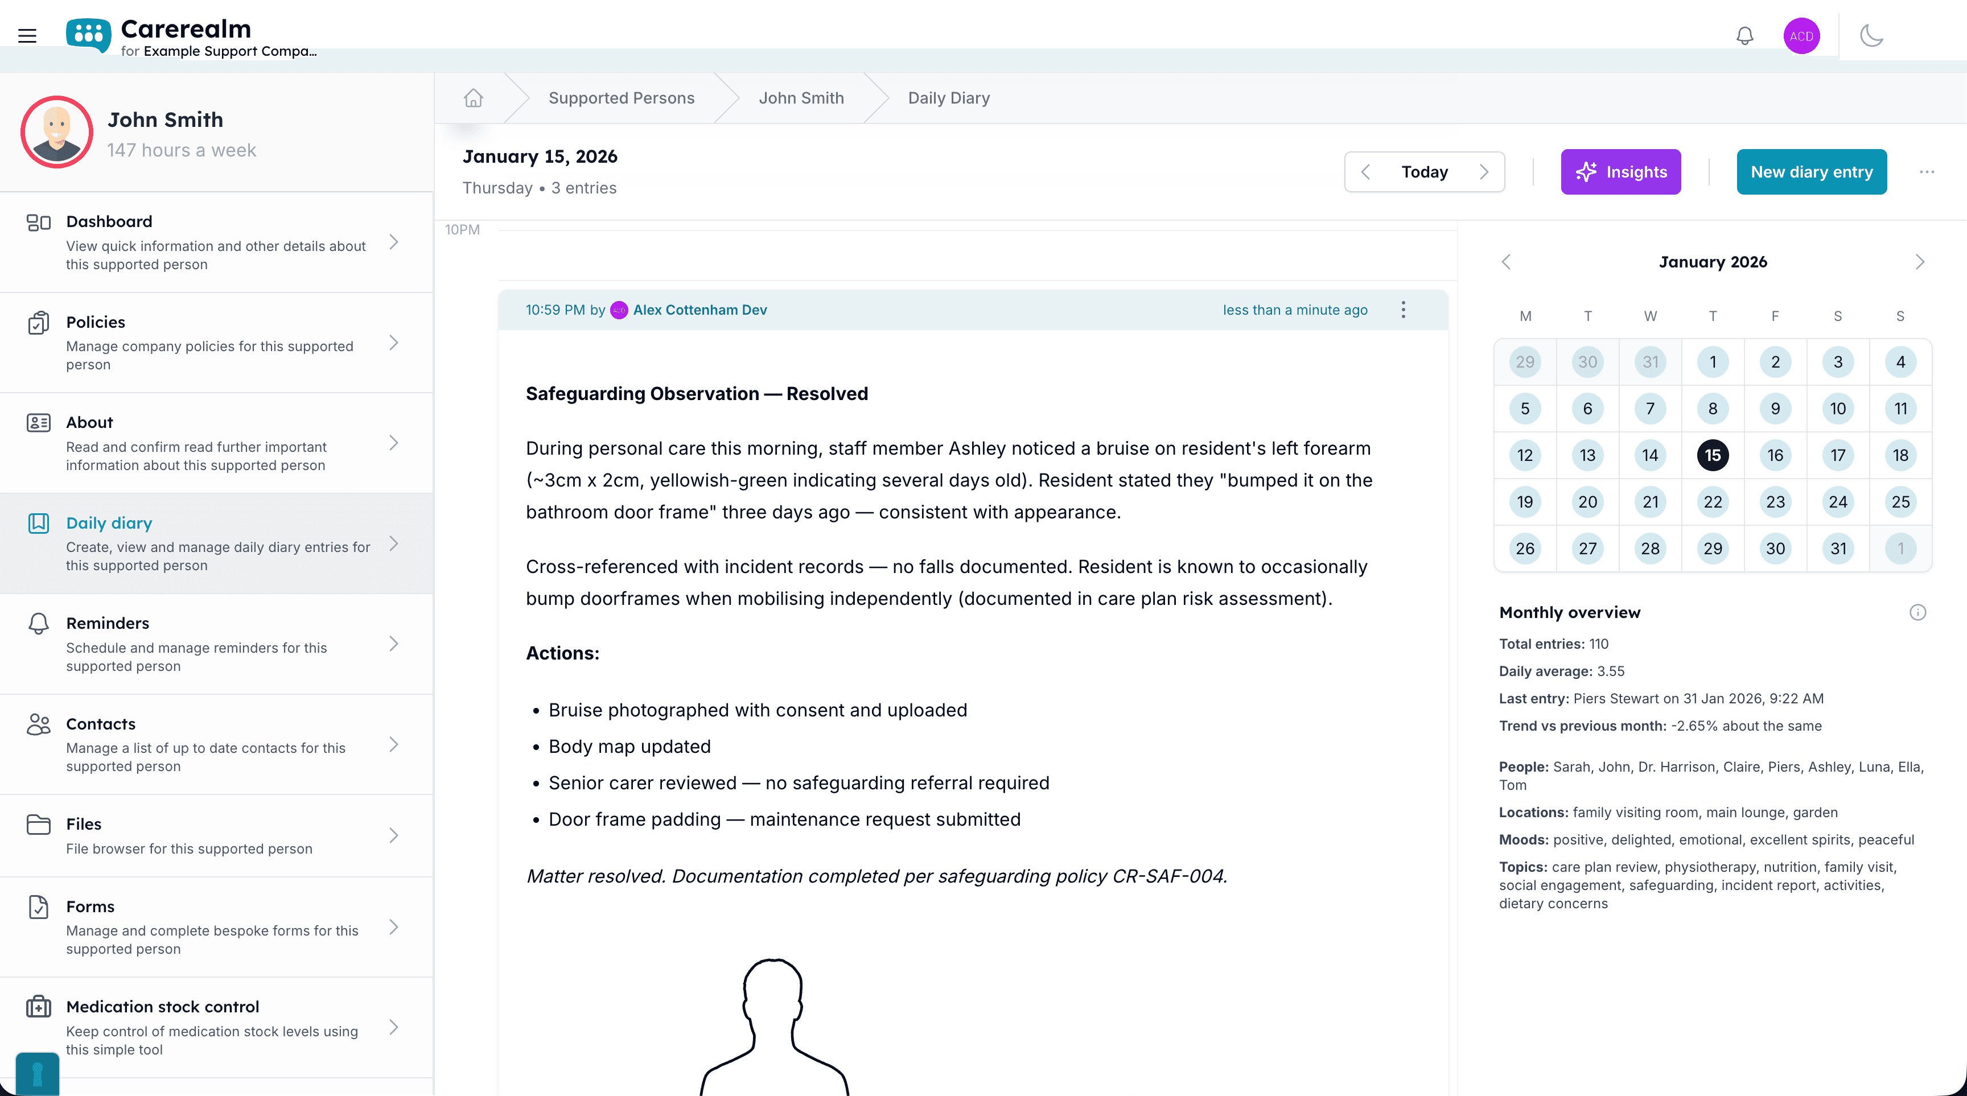Show previous month in calendar
The height and width of the screenshot is (1096, 1967).
pos(1506,262)
